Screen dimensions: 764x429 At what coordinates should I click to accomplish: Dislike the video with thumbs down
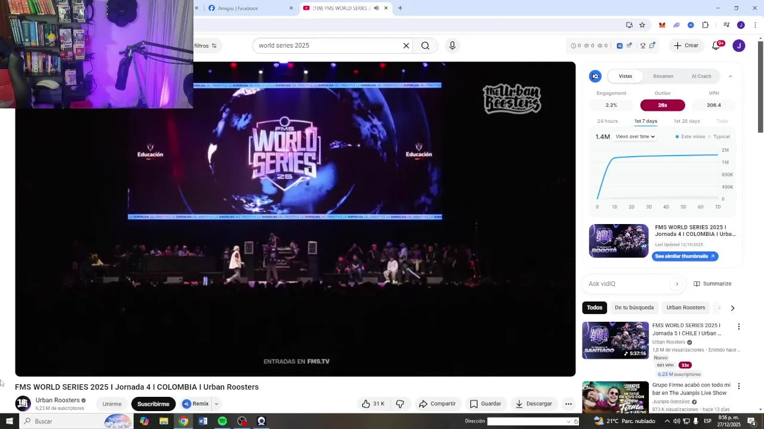click(x=400, y=404)
